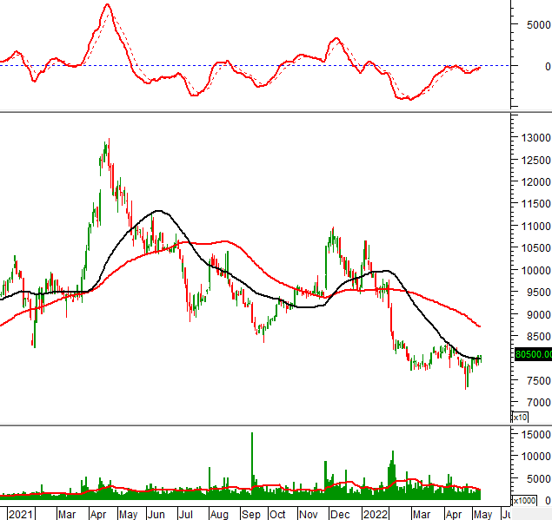The image size is (552, 520).
Task: Click the red moving average line's right end
Action: (480, 326)
